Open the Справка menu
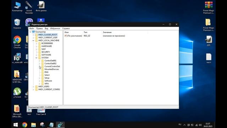The image size is (227, 128). [x=66, y=28]
